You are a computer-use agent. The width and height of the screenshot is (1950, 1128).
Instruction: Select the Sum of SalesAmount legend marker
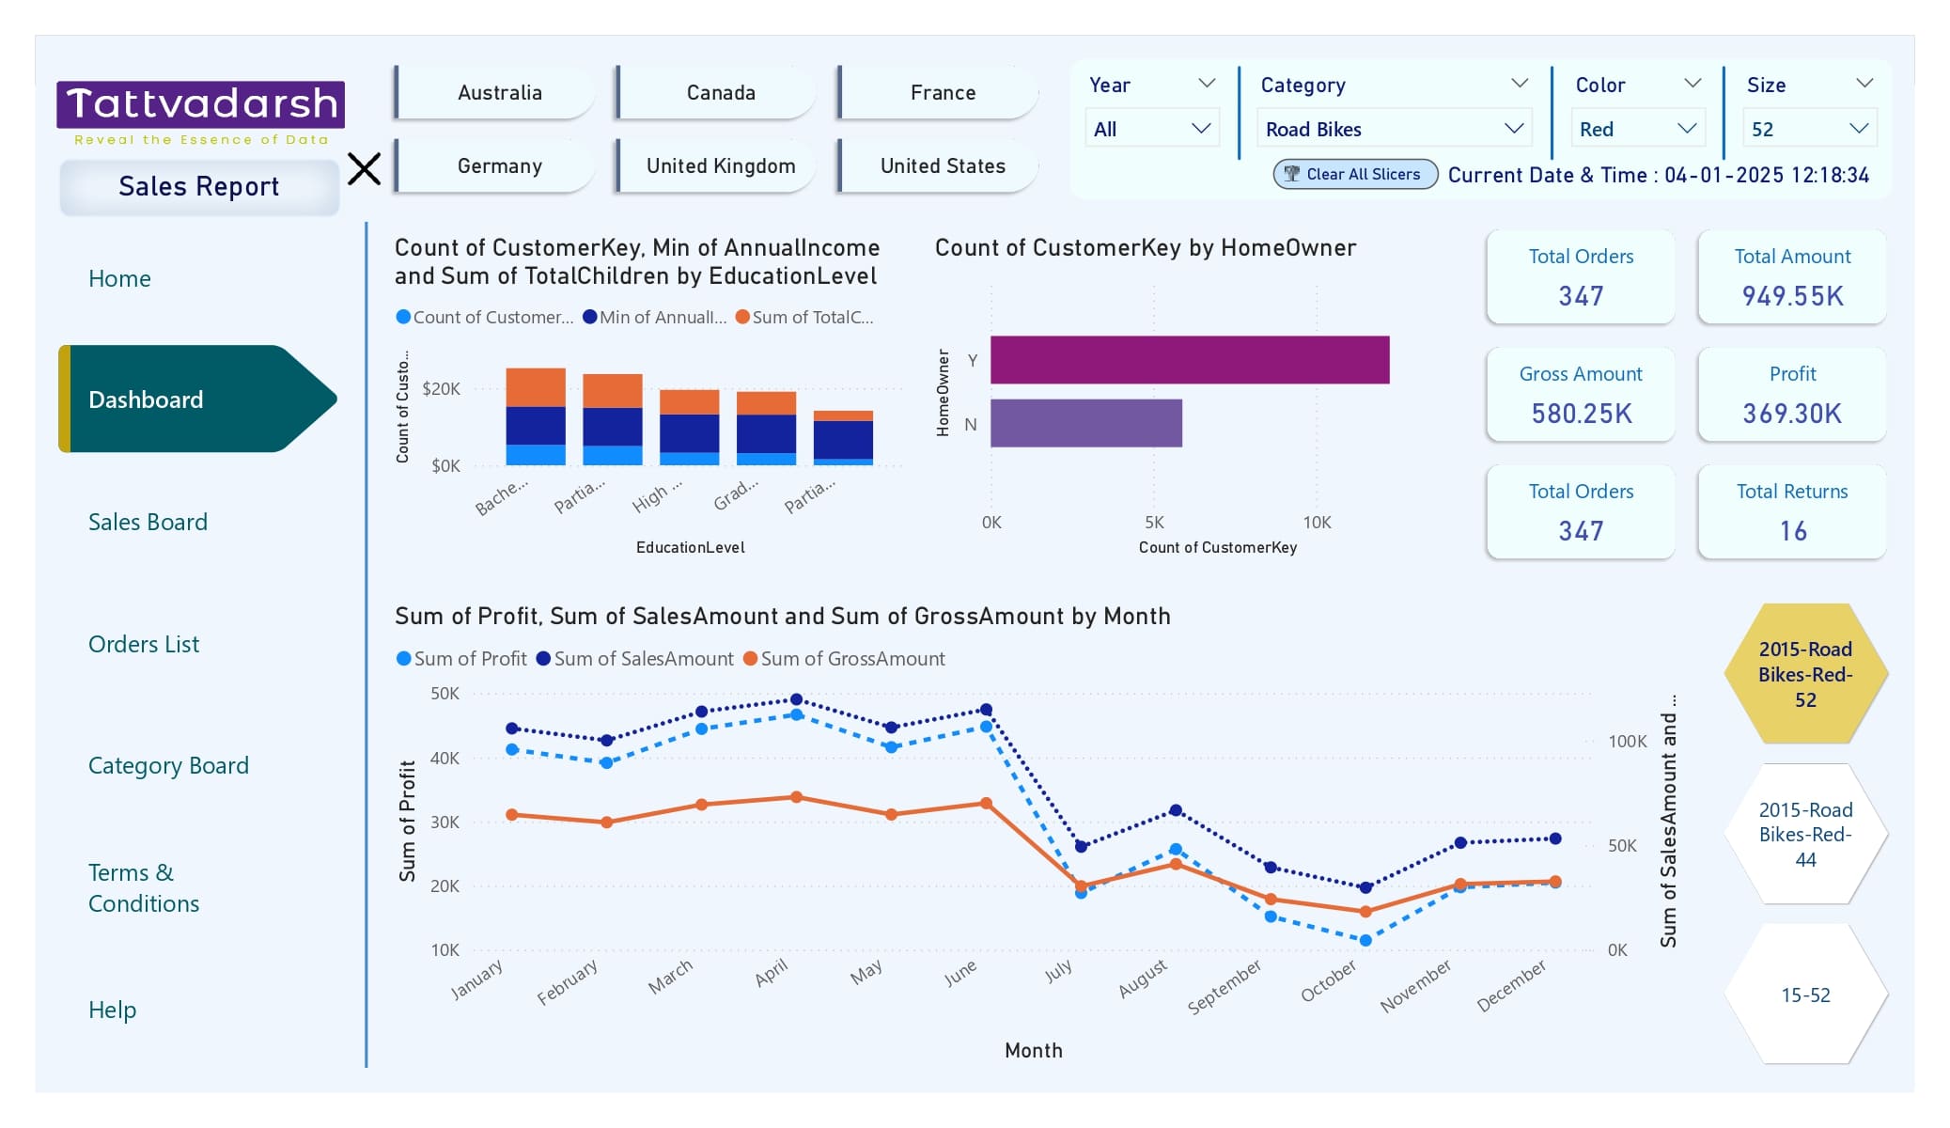click(x=543, y=659)
